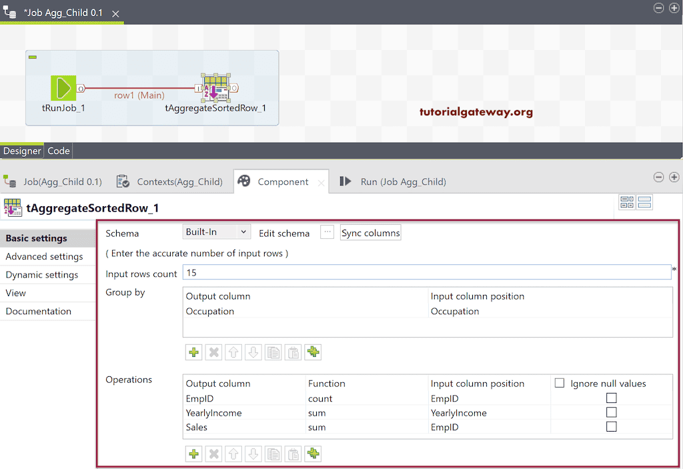
Task: Expand the Advanced settings section
Action: pyautogui.click(x=44, y=256)
